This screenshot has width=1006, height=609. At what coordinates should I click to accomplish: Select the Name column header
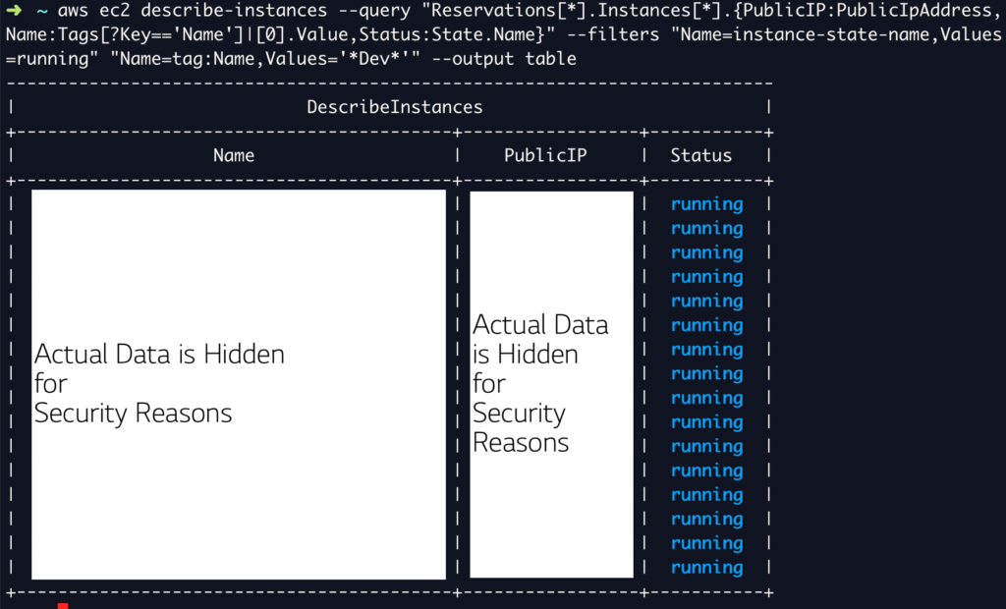point(233,154)
